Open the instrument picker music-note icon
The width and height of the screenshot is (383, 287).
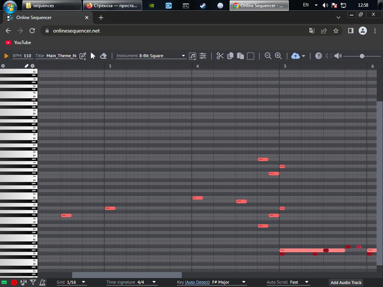[193, 56]
